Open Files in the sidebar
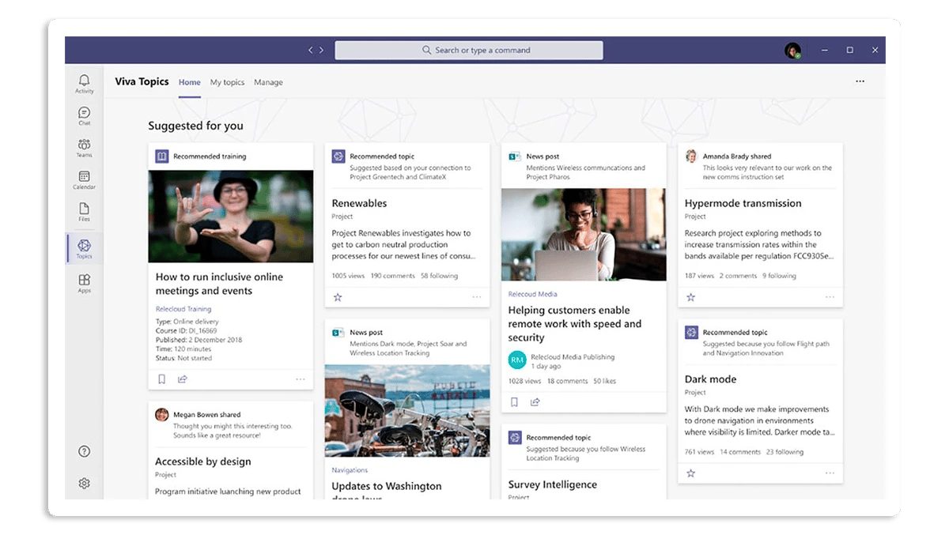The height and width of the screenshot is (535, 949). [x=85, y=212]
